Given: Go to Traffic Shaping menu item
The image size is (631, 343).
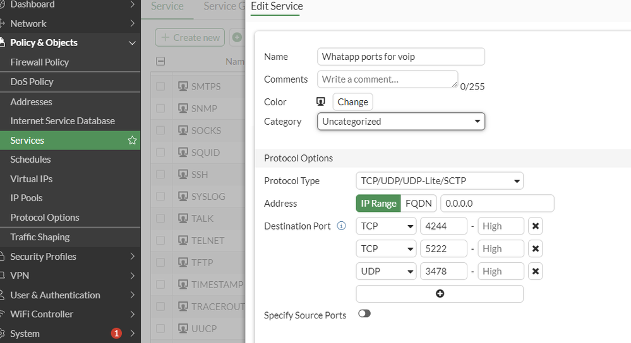Looking at the screenshot, I should 40,237.
